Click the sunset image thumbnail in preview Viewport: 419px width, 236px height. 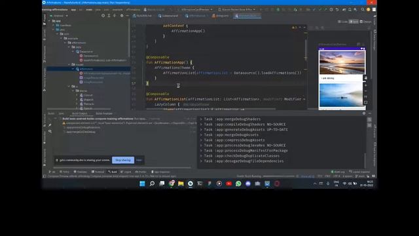[342, 62]
